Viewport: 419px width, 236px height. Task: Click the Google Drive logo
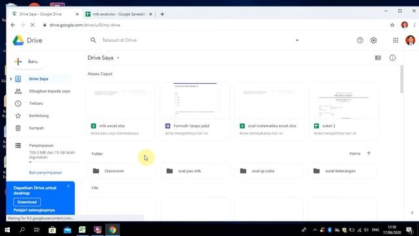click(x=18, y=41)
